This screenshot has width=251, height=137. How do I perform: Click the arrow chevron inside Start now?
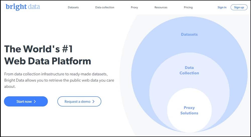click(x=35, y=101)
